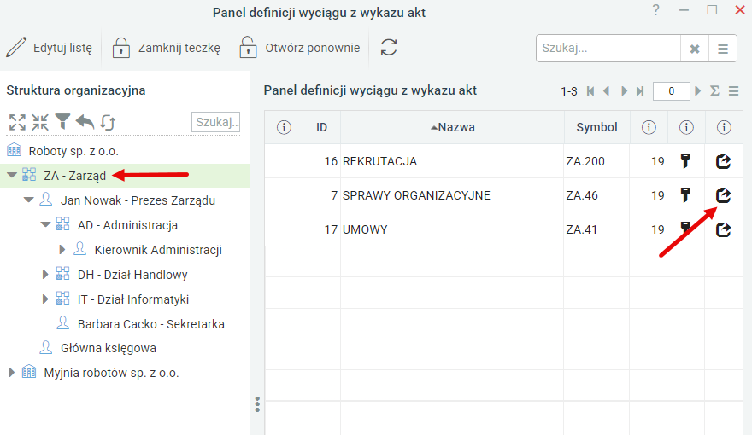This screenshot has height=435, width=752.
Task: Select the UMOWY name cell
Action: 452,229
